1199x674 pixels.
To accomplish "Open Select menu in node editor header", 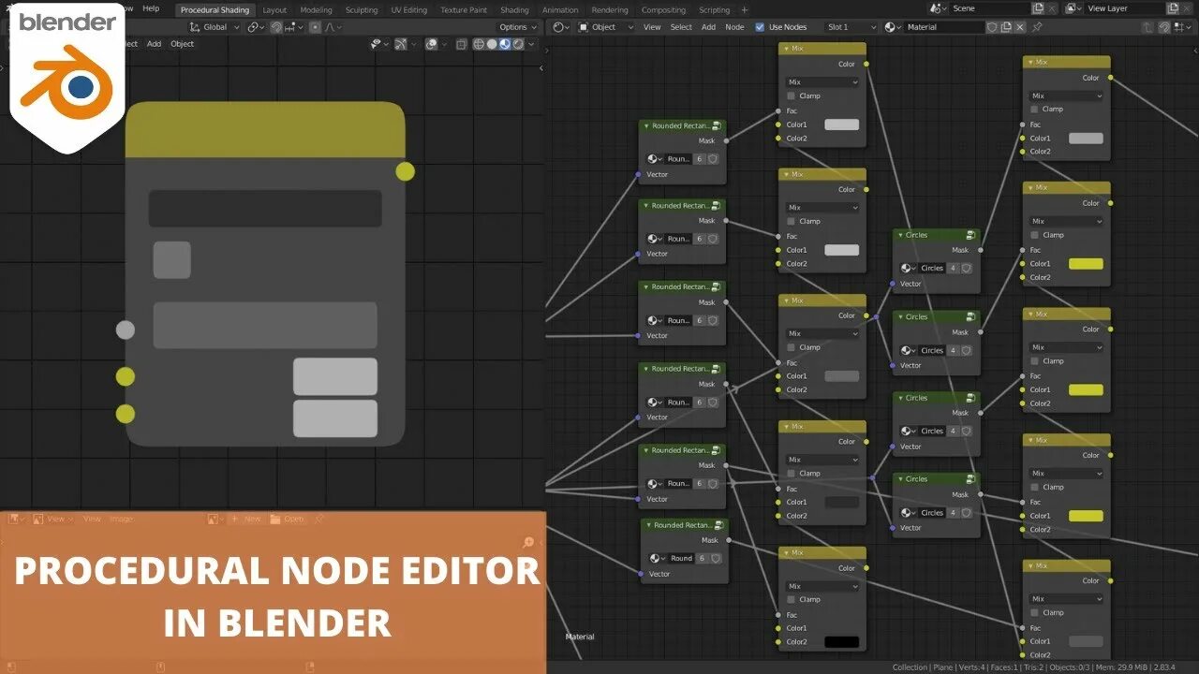I will tap(681, 27).
